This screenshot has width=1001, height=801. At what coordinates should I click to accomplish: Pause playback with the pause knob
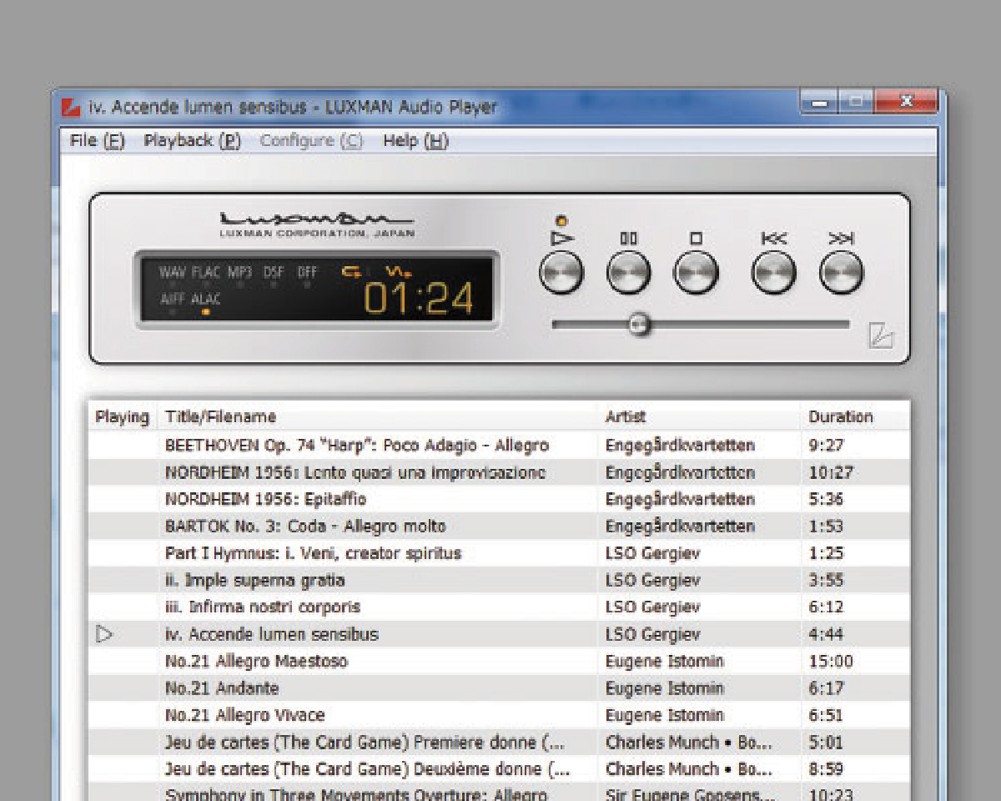(628, 272)
